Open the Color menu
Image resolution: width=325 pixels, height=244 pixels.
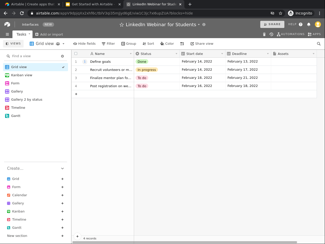click(167, 44)
